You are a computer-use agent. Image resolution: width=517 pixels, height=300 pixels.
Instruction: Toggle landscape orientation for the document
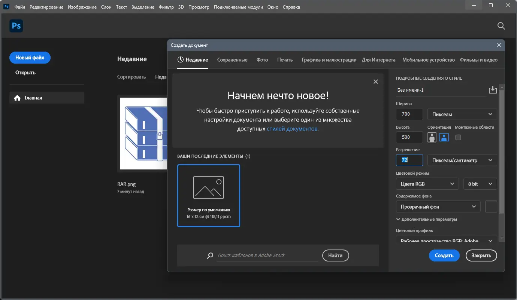point(444,137)
